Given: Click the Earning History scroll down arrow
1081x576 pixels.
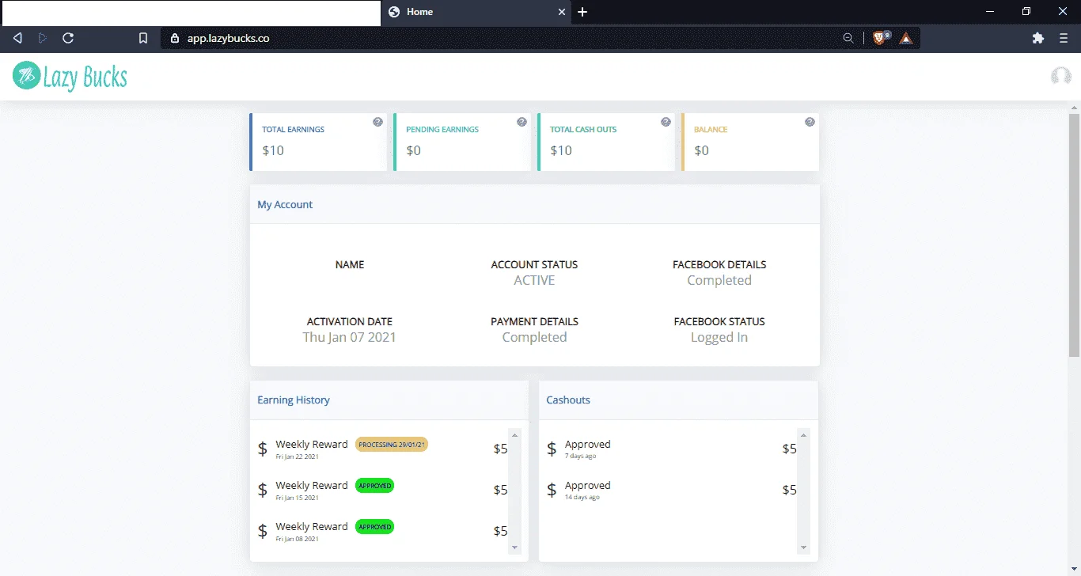Looking at the screenshot, I should [514, 547].
